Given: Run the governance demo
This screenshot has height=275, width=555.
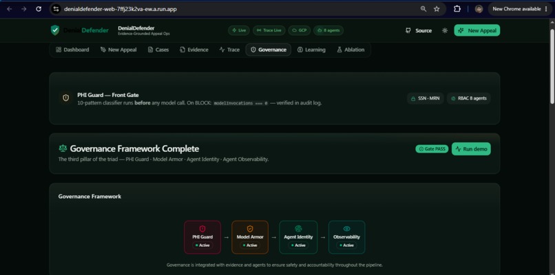Looking at the screenshot, I should click(471, 148).
